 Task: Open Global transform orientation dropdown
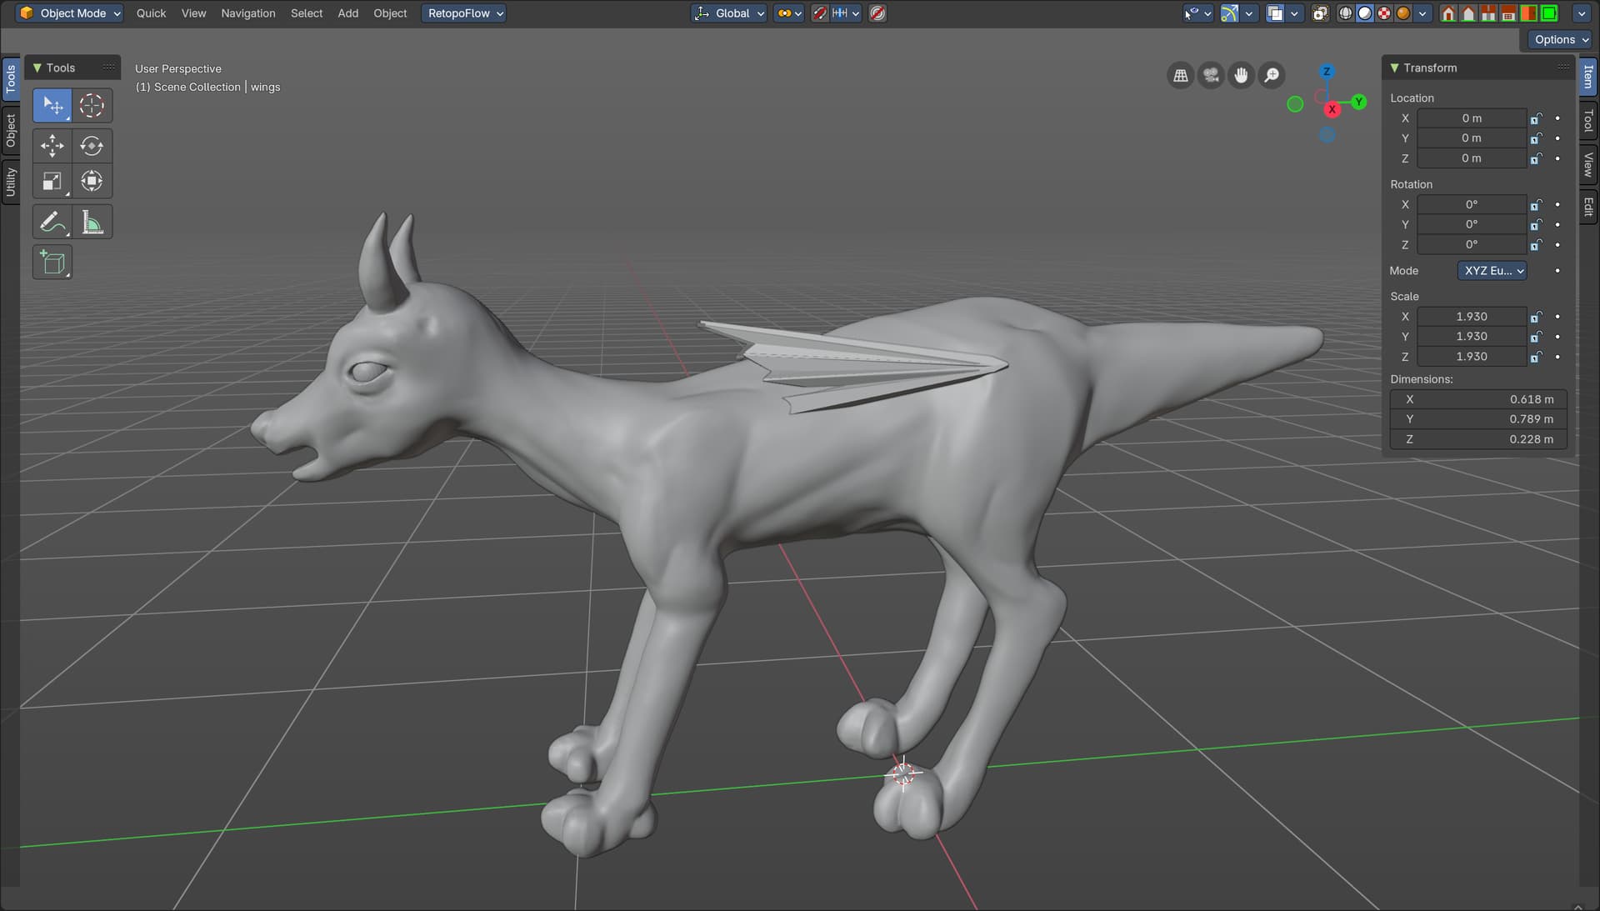pyautogui.click(x=729, y=13)
